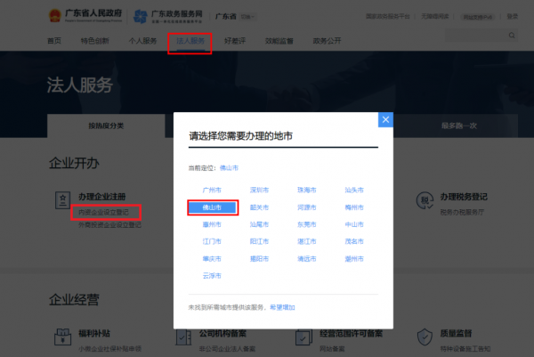Click the 办理企业注册 icon

click(63, 198)
